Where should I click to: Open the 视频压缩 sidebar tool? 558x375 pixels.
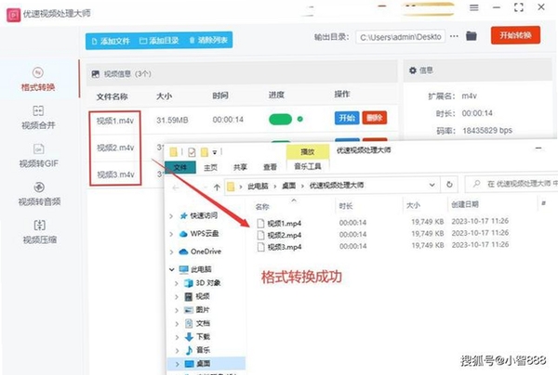point(39,232)
